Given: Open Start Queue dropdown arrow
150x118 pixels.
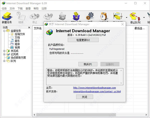Looking at the screenshot, I should [126, 17].
